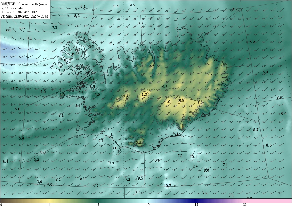Click the map value 3.8 in the north
The height and width of the screenshot is (207, 292).
[x=179, y=55]
